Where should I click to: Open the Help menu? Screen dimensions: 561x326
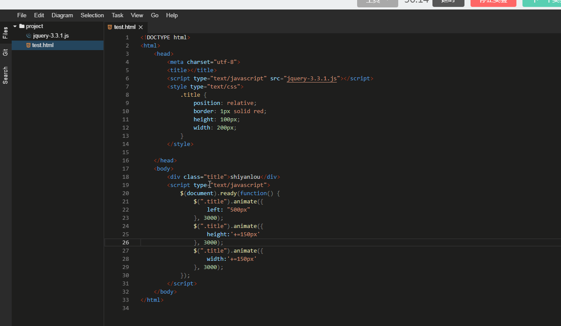pos(172,15)
